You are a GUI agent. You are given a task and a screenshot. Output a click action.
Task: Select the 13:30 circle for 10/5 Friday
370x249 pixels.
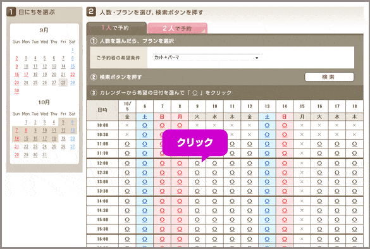coord(127,191)
